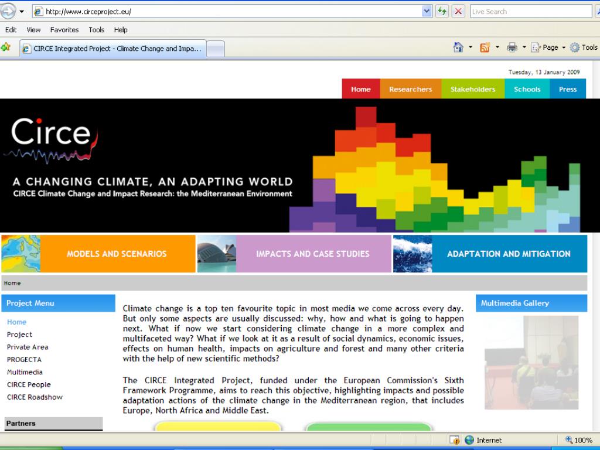The width and height of the screenshot is (600, 450).
Task: Open the Multimedia Gallery photo
Action: pyautogui.click(x=531, y=362)
